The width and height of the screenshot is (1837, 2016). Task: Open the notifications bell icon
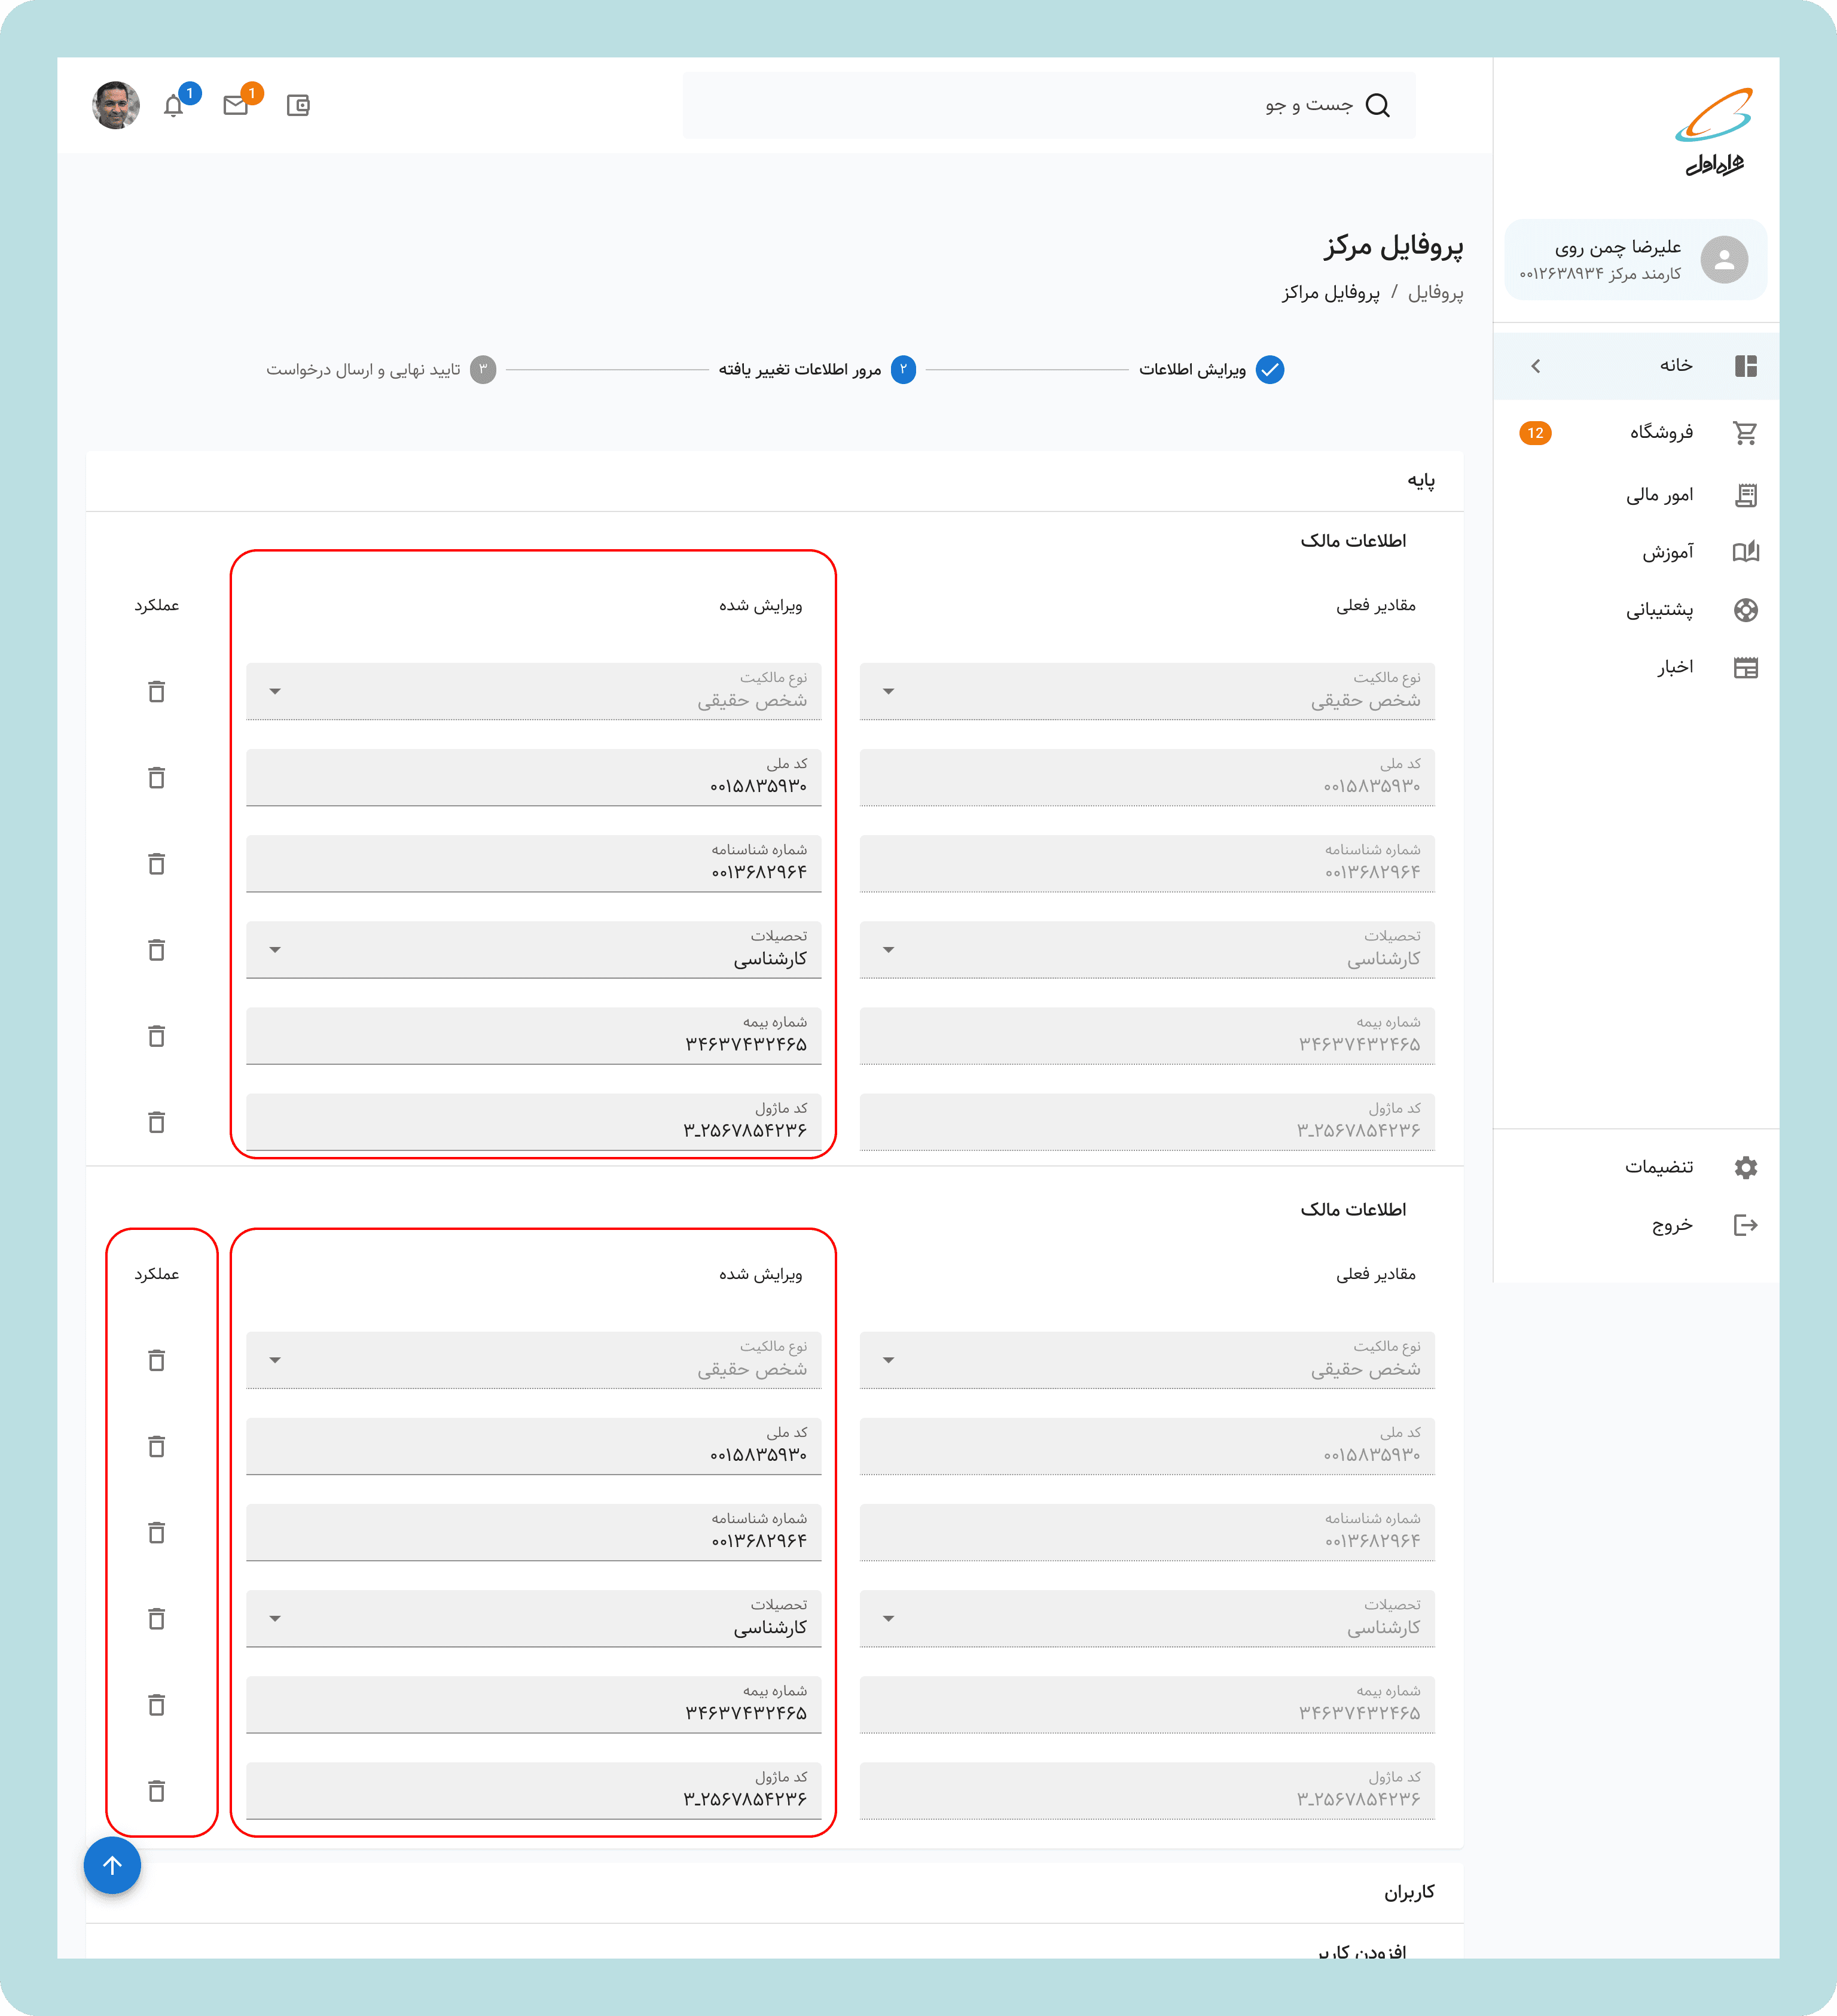(x=174, y=106)
